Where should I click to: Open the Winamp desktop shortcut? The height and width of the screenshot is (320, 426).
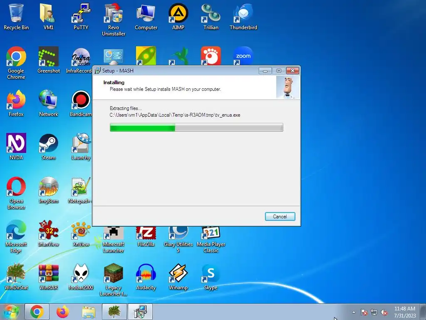[x=178, y=277]
